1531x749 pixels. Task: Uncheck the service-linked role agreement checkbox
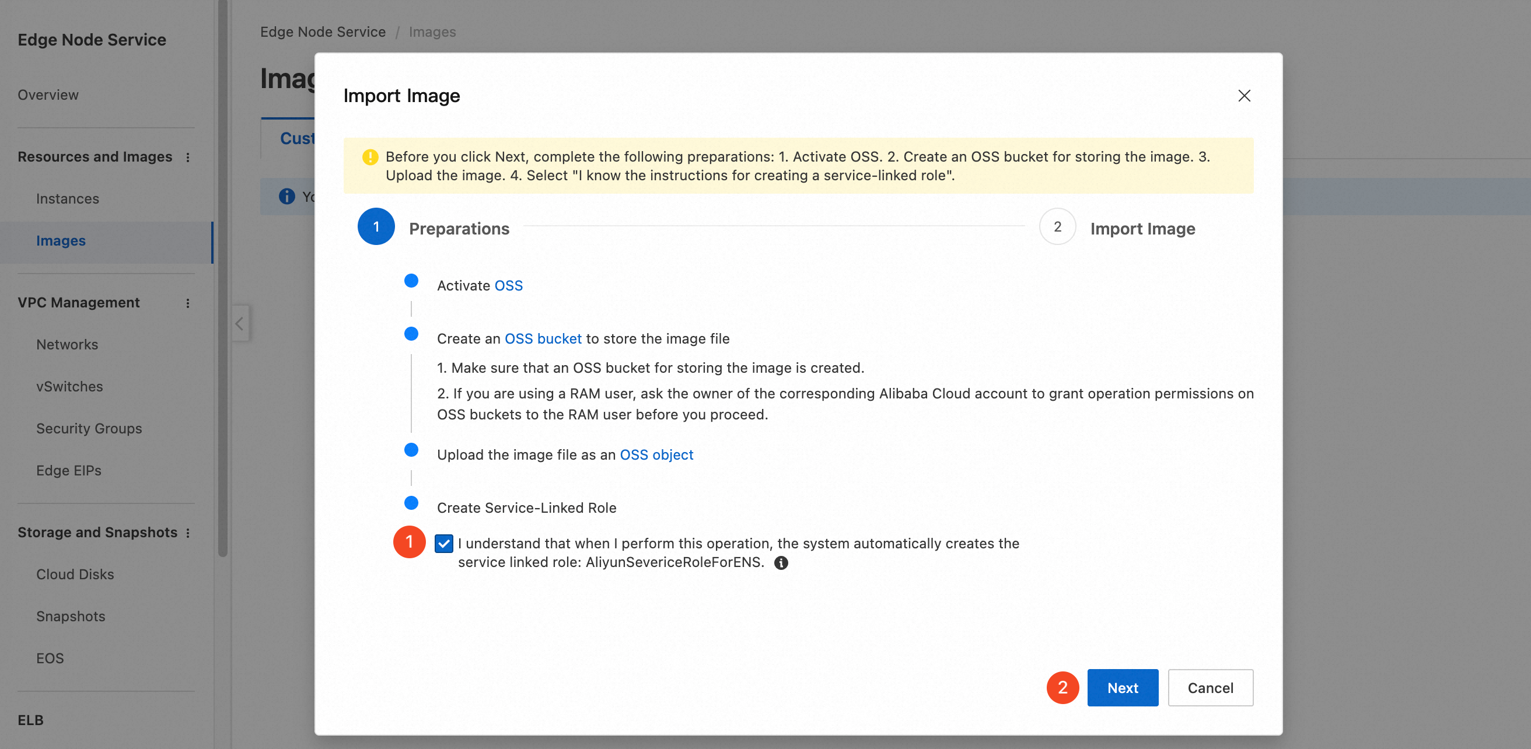[443, 543]
